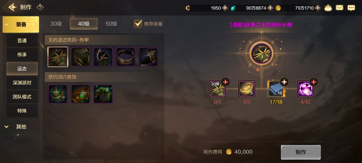
Task: Add the blue cloth material via plus
Action: click(x=284, y=82)
